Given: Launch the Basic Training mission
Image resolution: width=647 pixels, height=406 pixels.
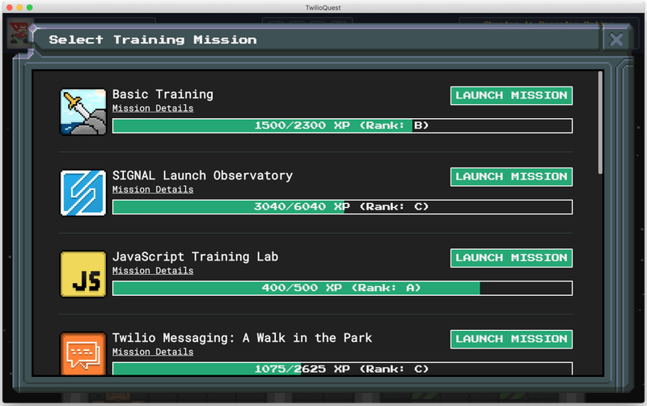Looking at the screenshot, I should point(511,95).
